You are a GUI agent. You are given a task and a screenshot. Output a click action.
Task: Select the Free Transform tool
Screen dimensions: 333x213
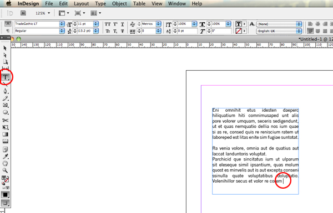[6, 127]
